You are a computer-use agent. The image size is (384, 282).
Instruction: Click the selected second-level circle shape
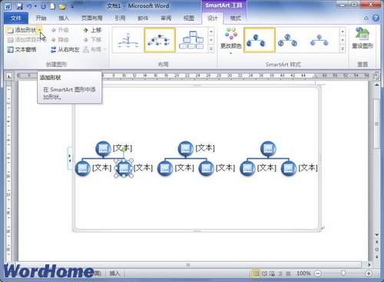(x=124, y=168)
